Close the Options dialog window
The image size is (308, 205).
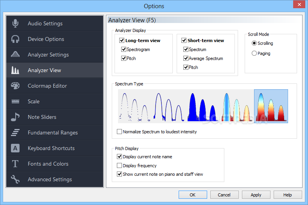pos(299,4)
